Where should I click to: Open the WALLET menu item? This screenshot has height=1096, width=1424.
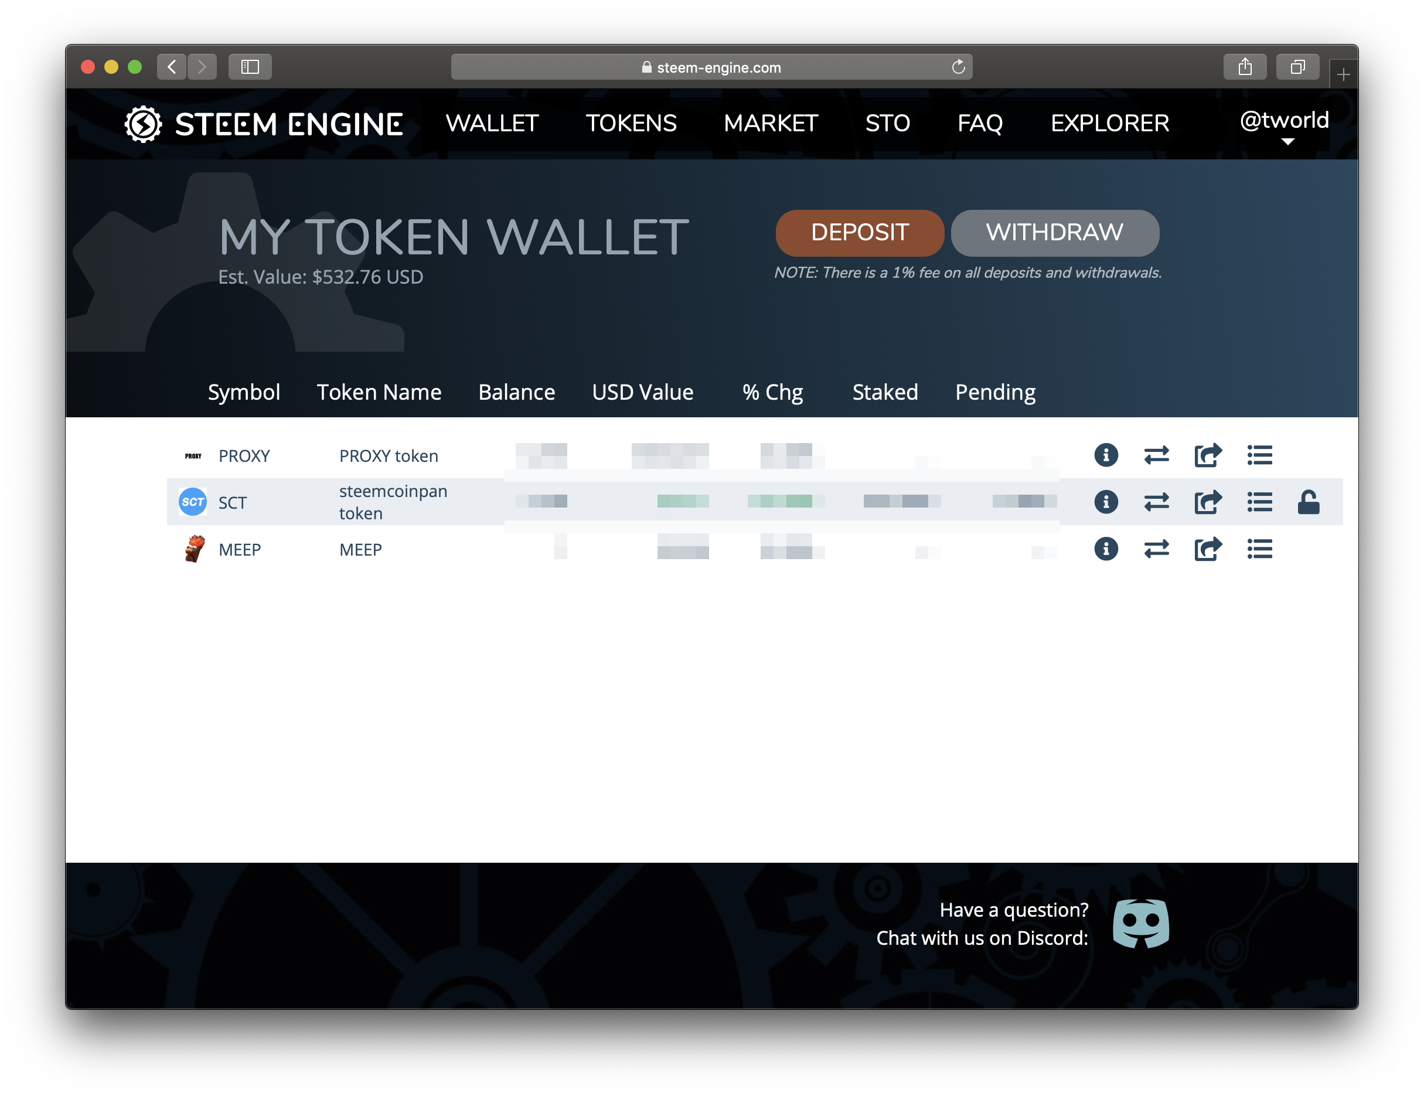(x=492, y=123)
